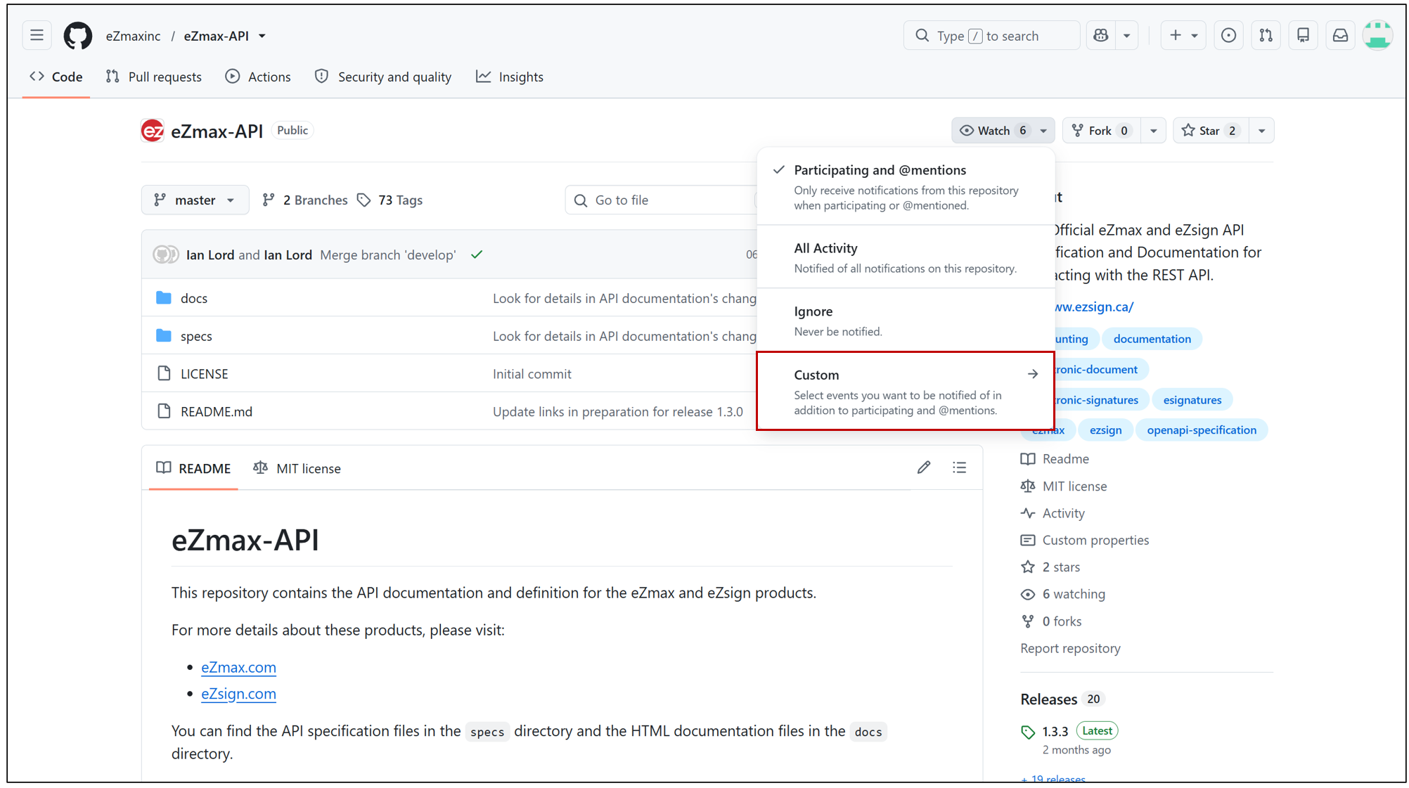Star the repository
This screenshot has width=1409, height=788.
tap(1211, 131)
